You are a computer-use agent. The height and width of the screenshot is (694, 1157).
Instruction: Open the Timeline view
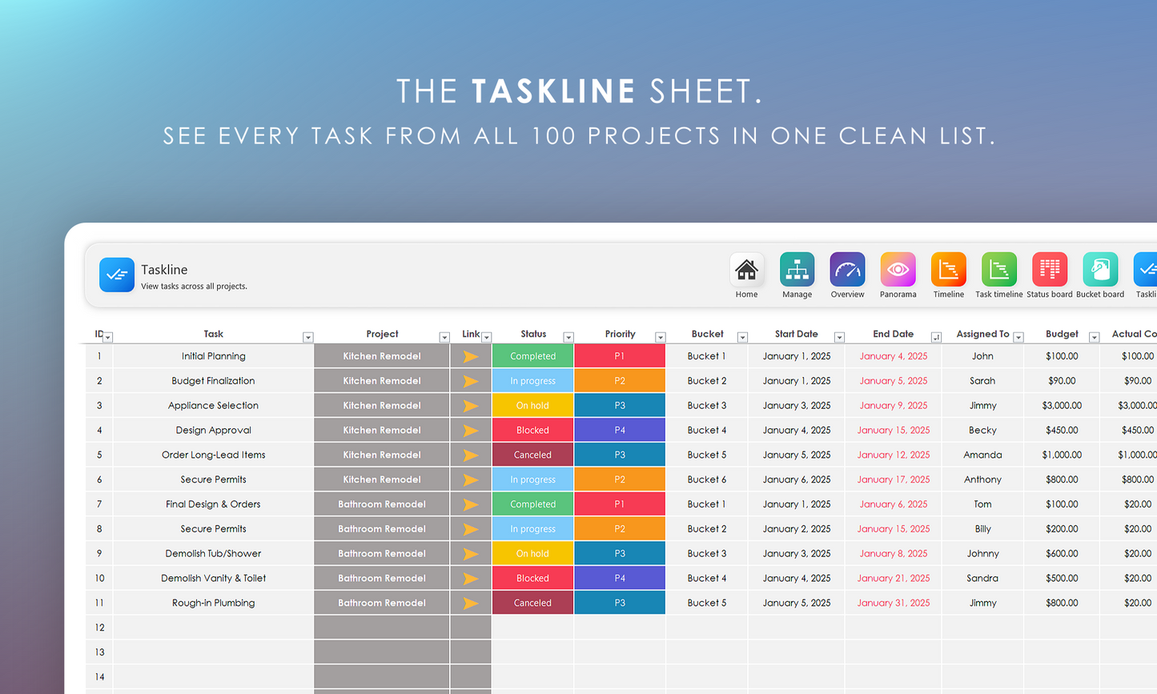[948, 271]
